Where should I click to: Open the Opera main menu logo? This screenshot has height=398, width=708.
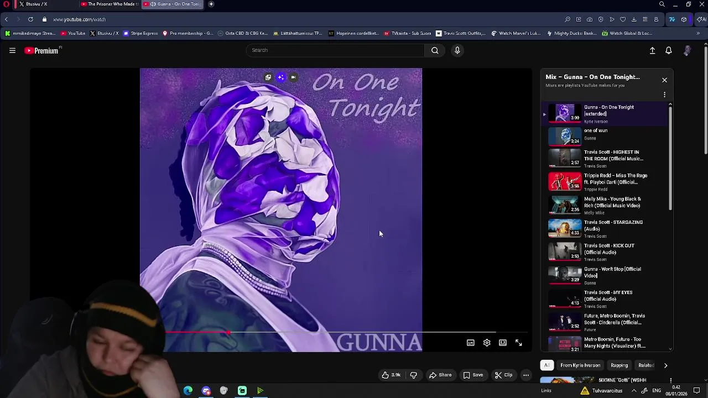point(7,4)
